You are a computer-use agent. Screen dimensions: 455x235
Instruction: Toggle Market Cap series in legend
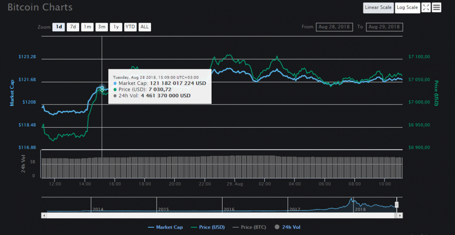[166, 227]
